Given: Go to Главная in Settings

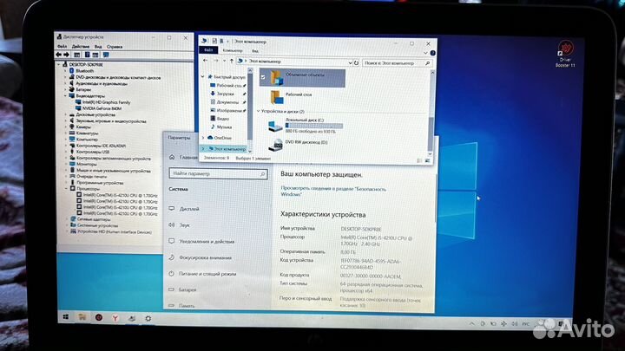Looking at the screenshot, I should 183,157.
